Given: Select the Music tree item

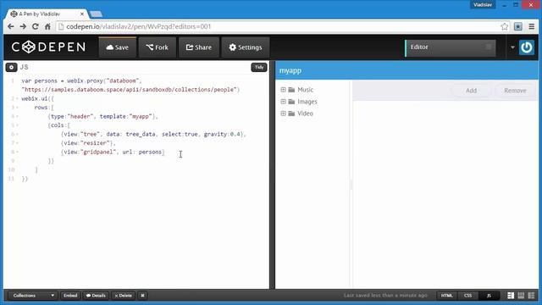Looking at the screenshot, I should click(305, 90).
